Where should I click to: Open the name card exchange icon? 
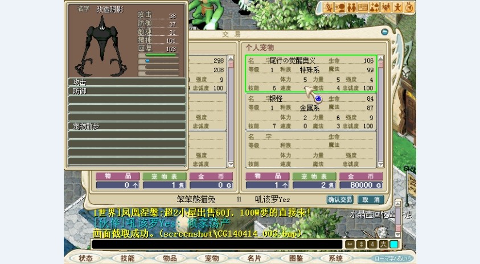click(363, 7)
